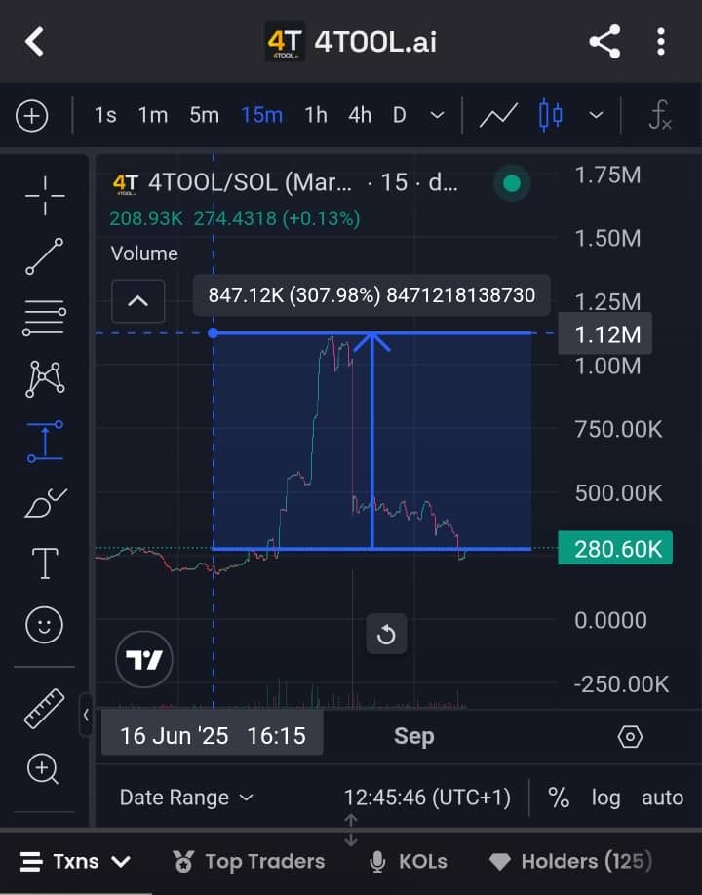Open the three-dot overflow menu
Image resolution: width=702 pixels, height=895 pixels.
[661, 42]
